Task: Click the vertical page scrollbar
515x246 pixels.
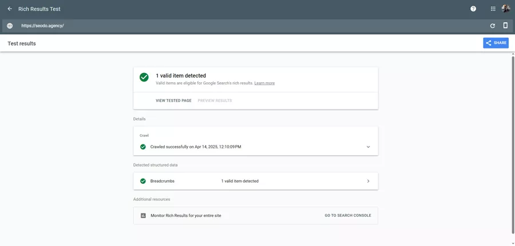Action: pos(513,143)
